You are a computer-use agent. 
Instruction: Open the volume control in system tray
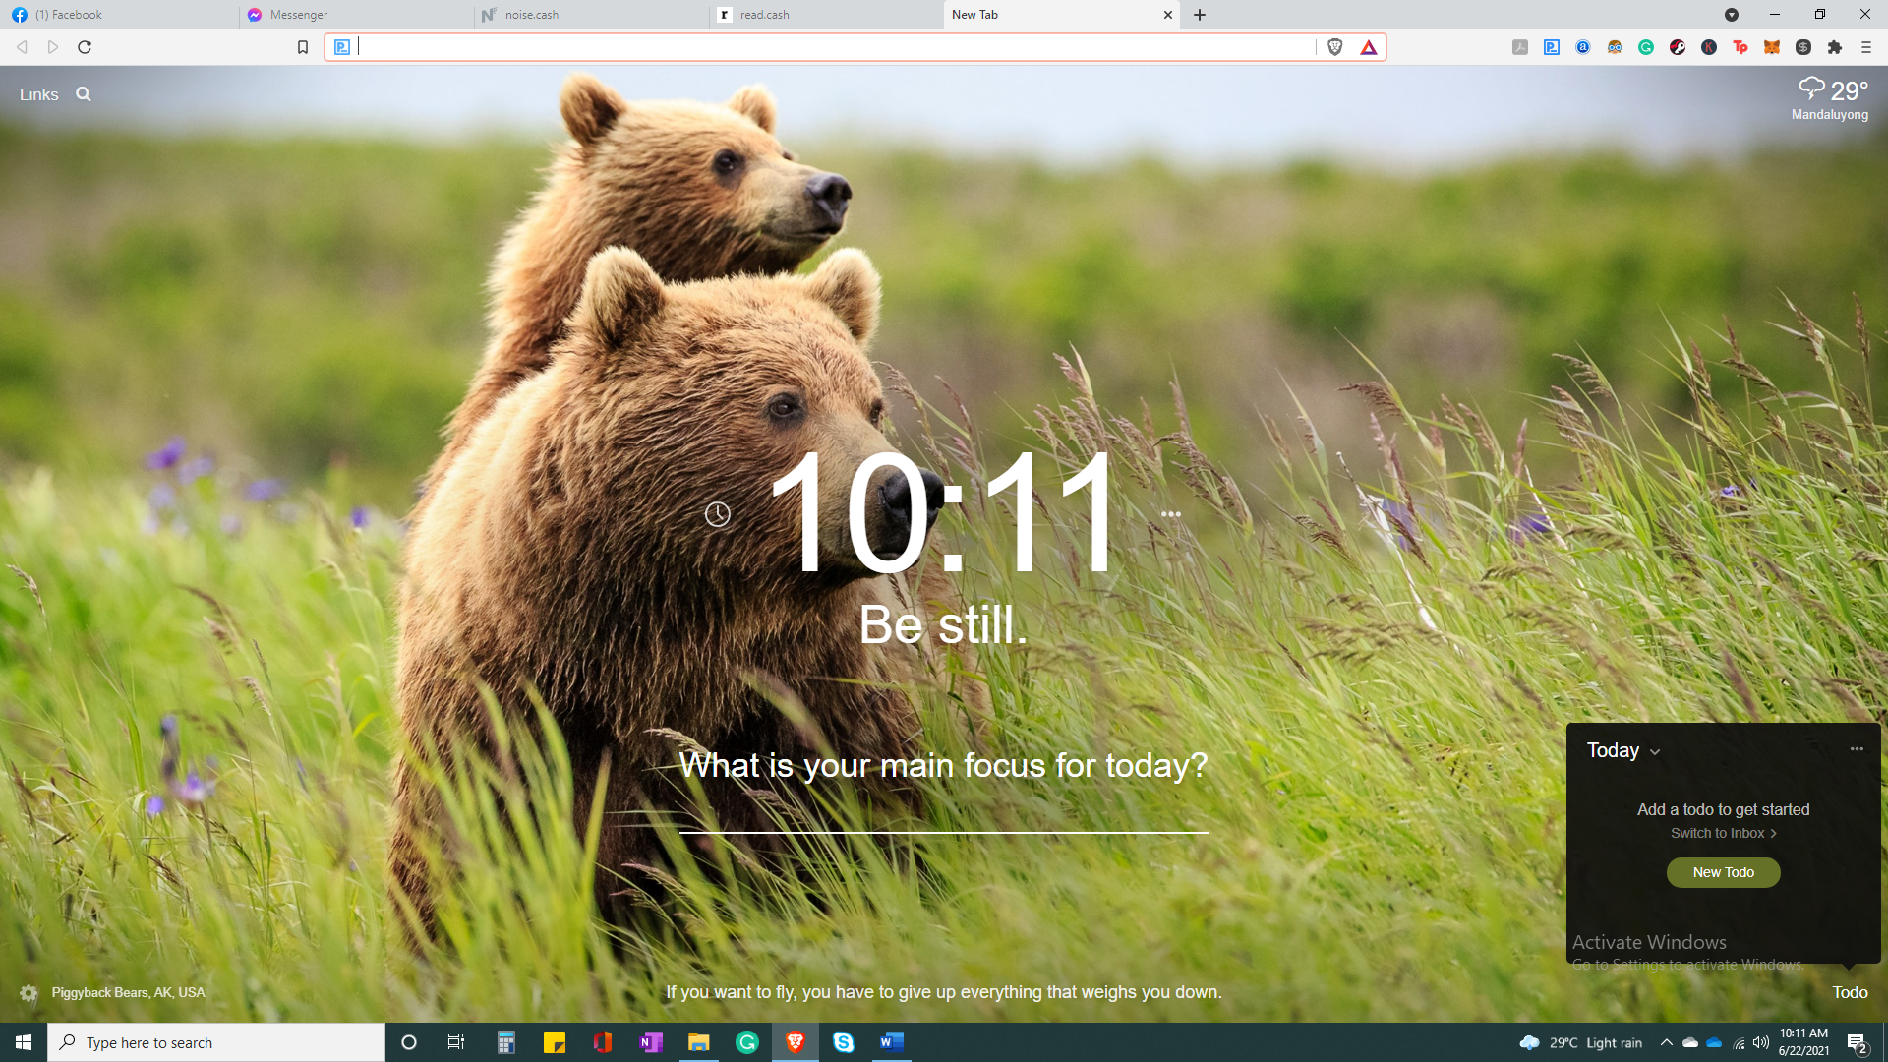(x=1761, y=1042)
